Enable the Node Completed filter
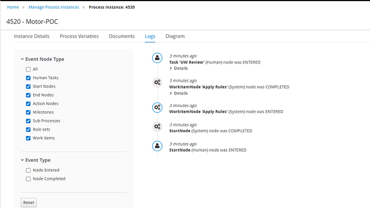Image resolution: width=370 pixels, height=208 pixels. (28, 179)
